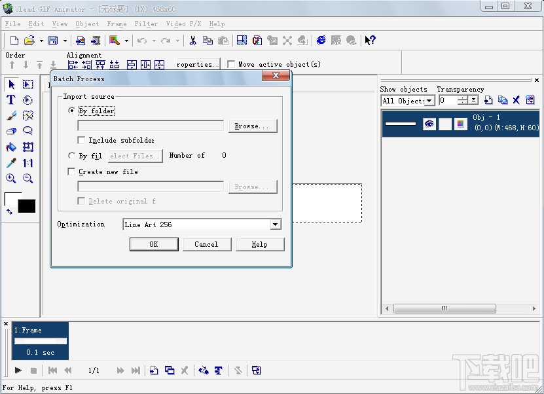
Task: Open the Optimization dropdown showing Line Art 256
Action: pos(276,224)
